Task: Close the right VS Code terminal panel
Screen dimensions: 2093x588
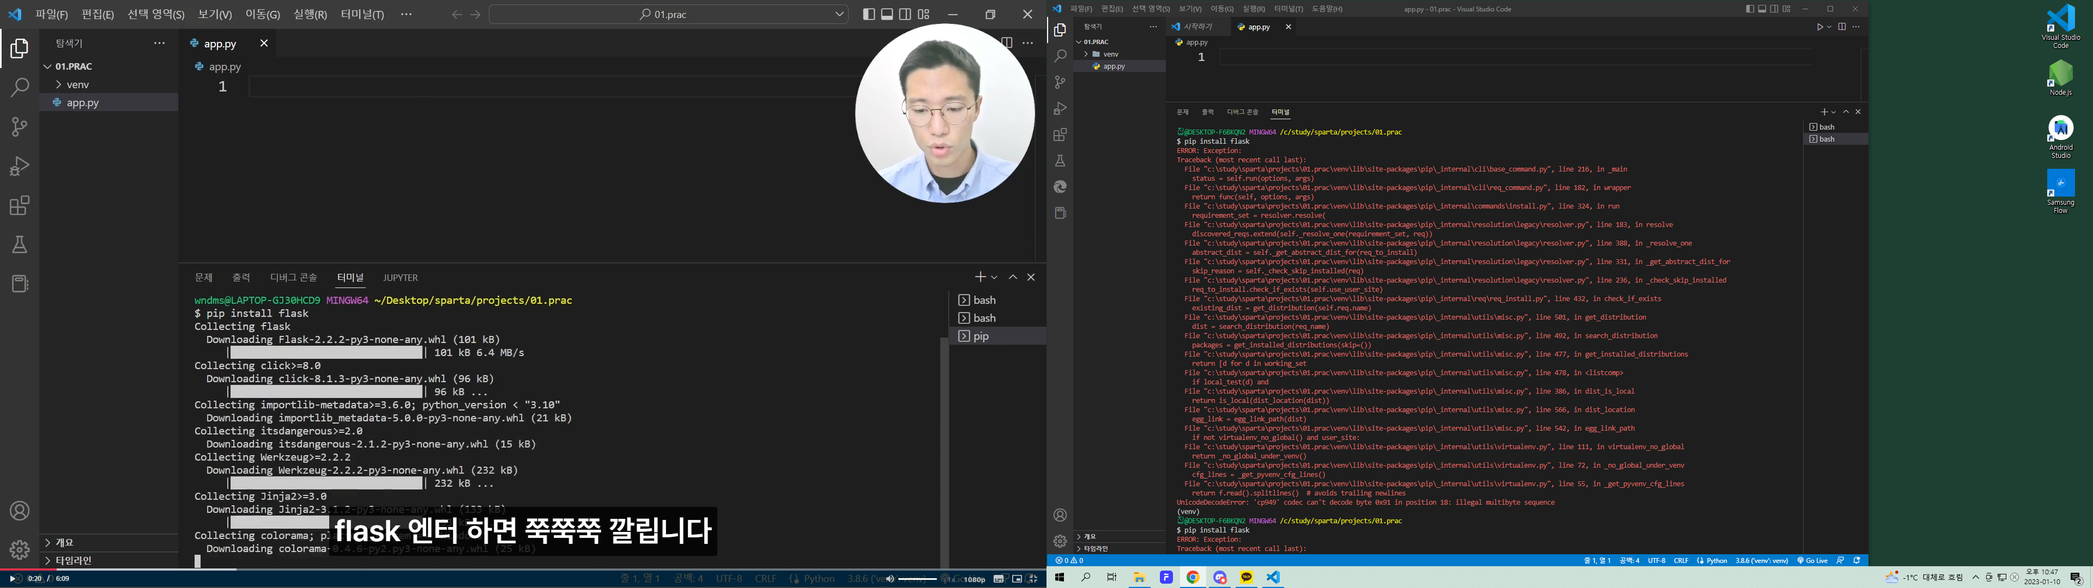Action: (x=1858, y=112)
